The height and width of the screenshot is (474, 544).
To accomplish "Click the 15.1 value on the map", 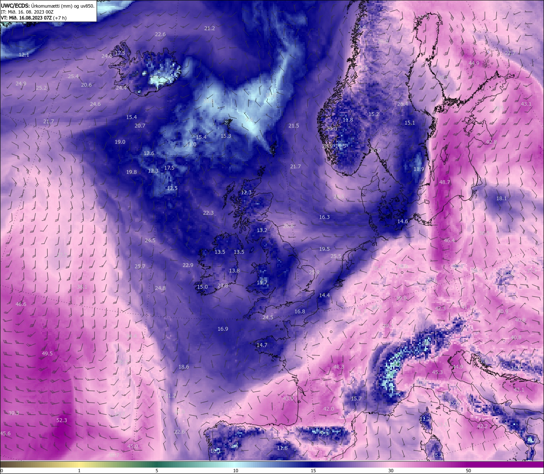I will coord(409,122).
